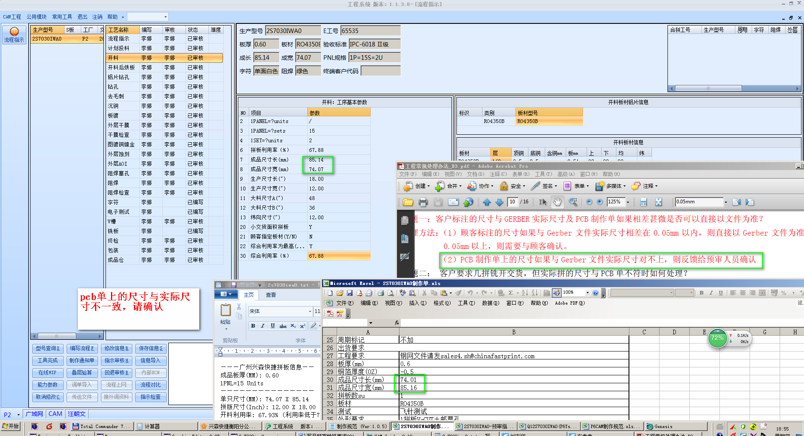Viewport: 804px width, 436px height.
Task: Expand the Acrobat 125% zoom dropdown
Action: coord(628,202)
